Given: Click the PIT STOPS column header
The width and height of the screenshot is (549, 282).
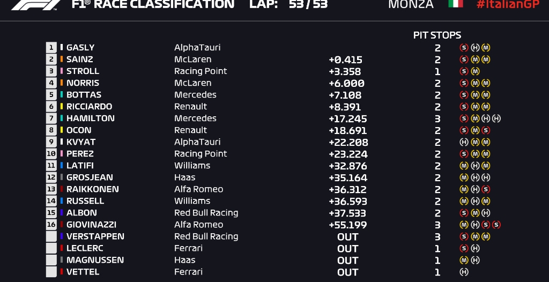Looking at the screenshot, I should click(x=437, y=35).
